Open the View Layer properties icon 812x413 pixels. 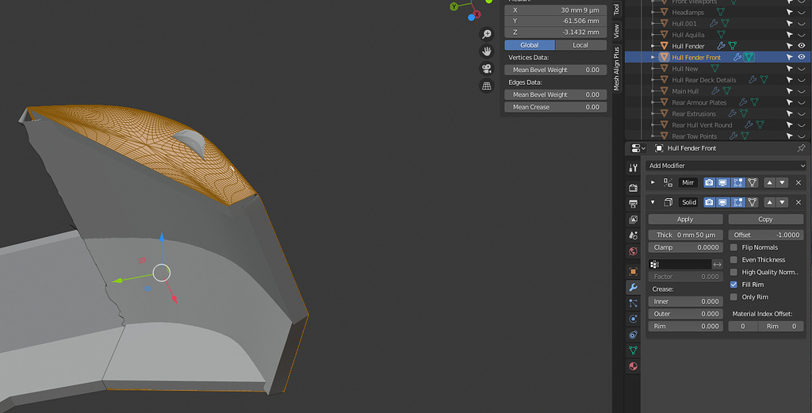click(633, 220)
